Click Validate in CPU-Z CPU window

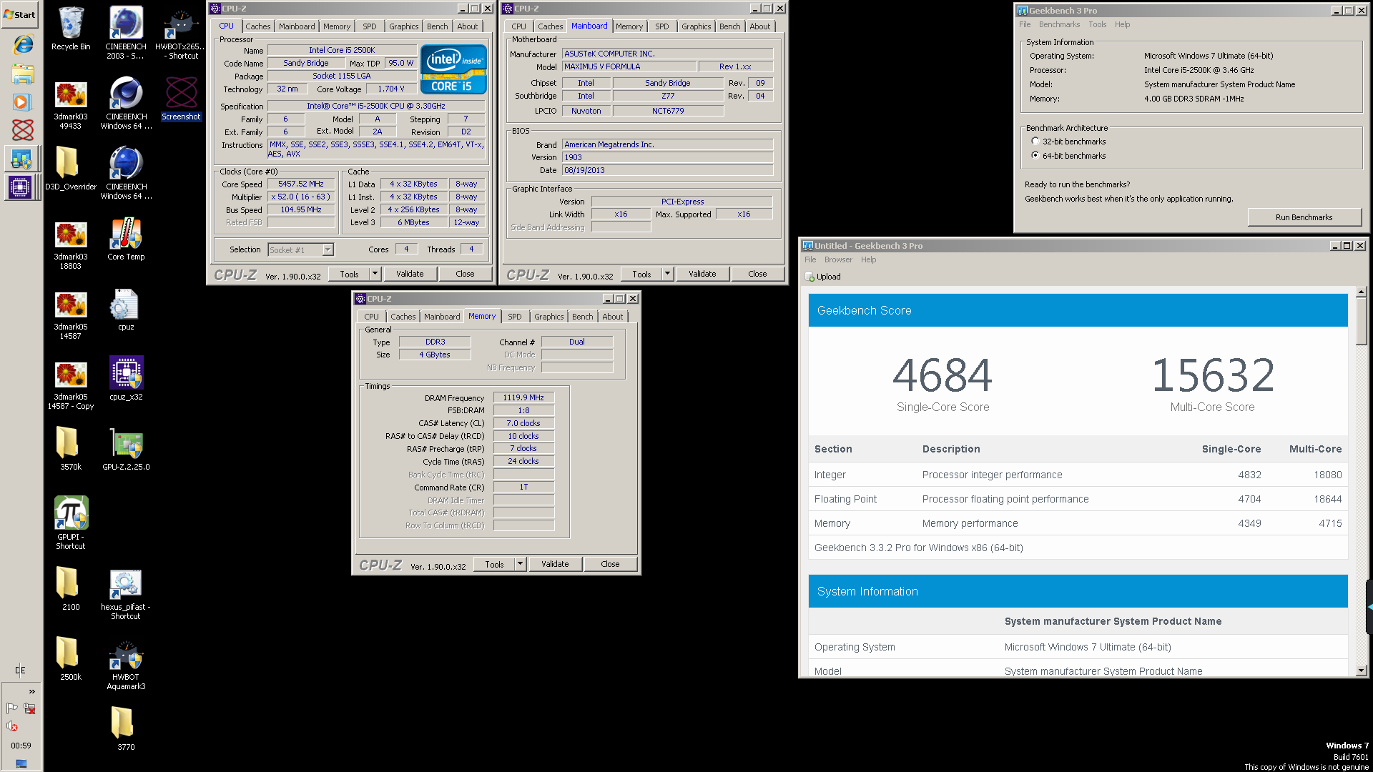click(x=410, y=274)
